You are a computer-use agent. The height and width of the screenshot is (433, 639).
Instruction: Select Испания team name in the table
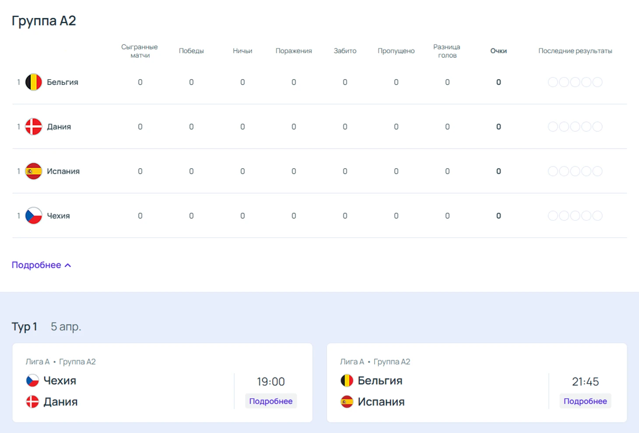(x=63, y=171)
